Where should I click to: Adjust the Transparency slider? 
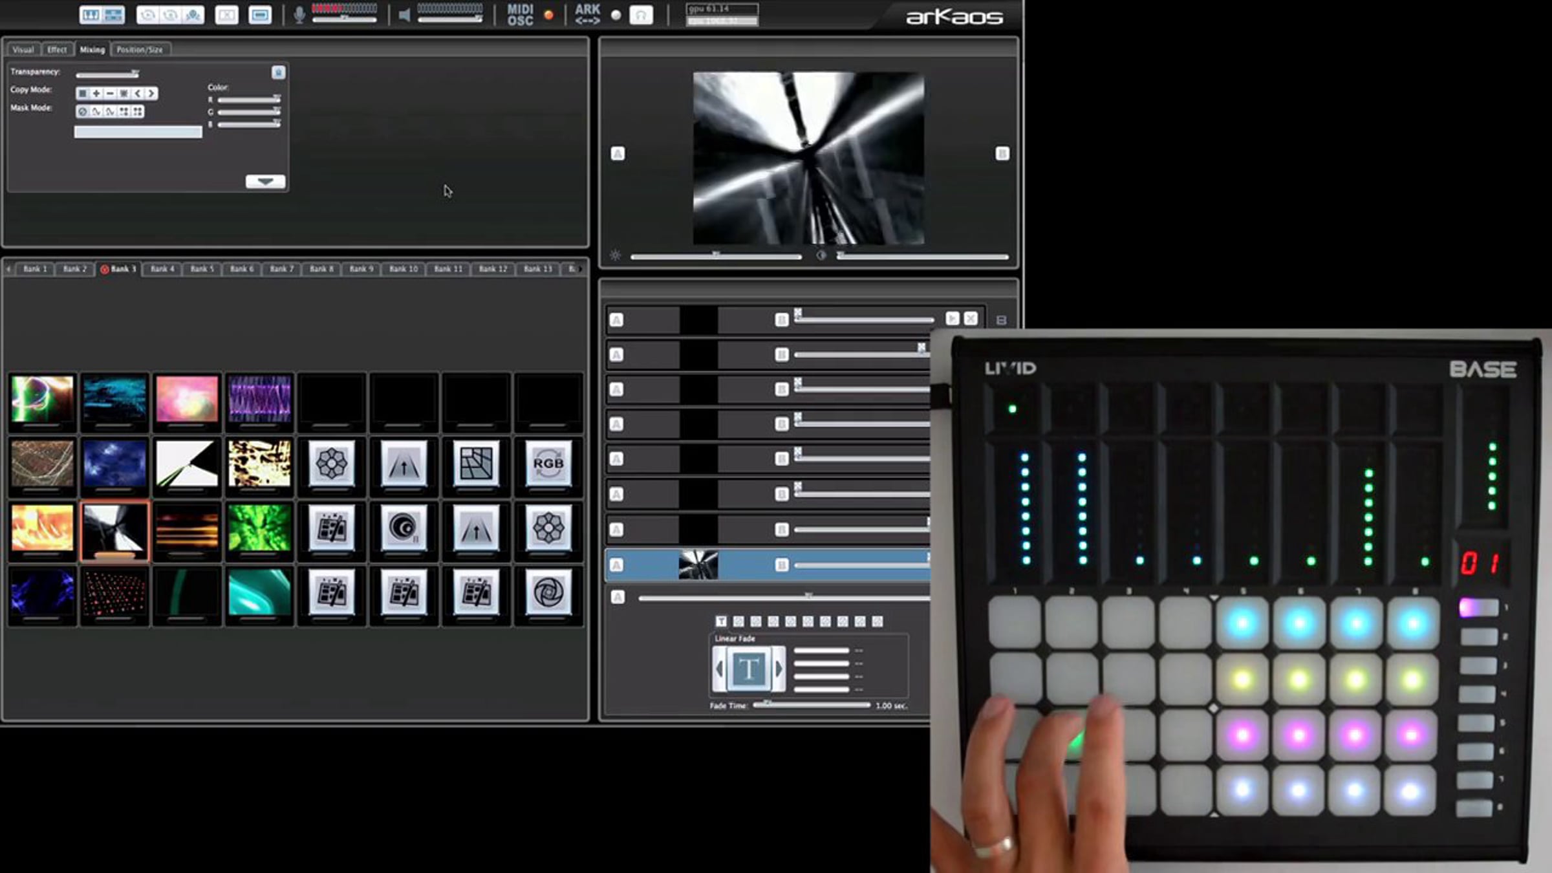coord(107,74)
